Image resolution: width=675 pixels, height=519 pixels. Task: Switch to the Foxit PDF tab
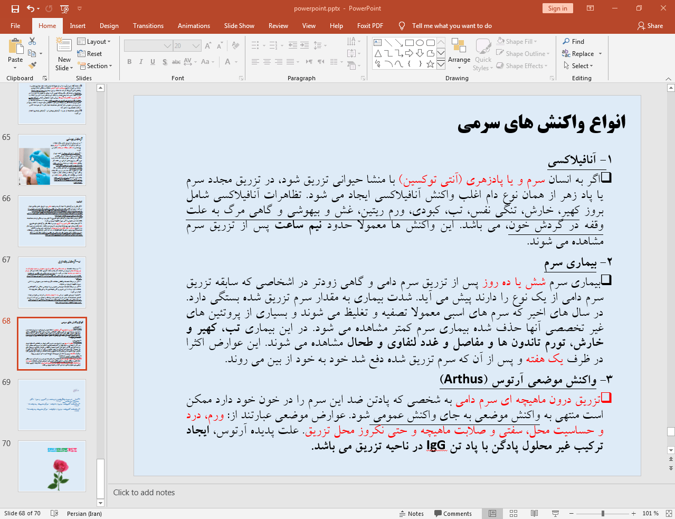point(370,26)
